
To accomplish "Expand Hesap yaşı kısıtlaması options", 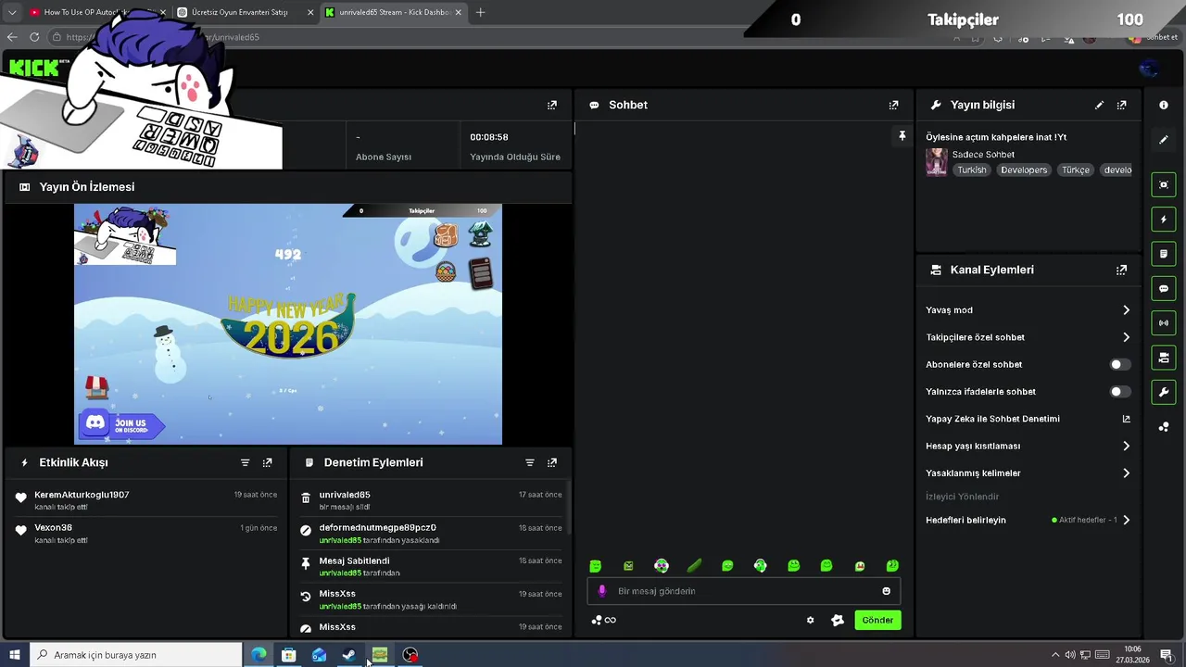I will (1028, 446).
